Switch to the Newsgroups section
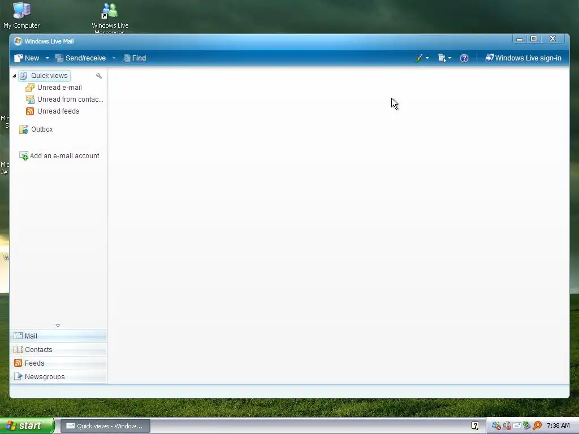This screenshot has height=434, width=579. click(x=58, y=377)
